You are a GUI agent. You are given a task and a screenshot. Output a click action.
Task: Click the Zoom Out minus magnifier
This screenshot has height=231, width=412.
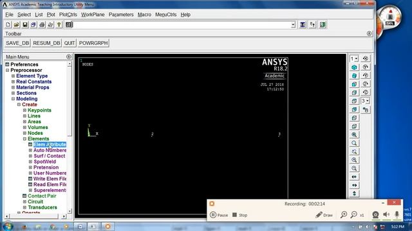(354, 168)
